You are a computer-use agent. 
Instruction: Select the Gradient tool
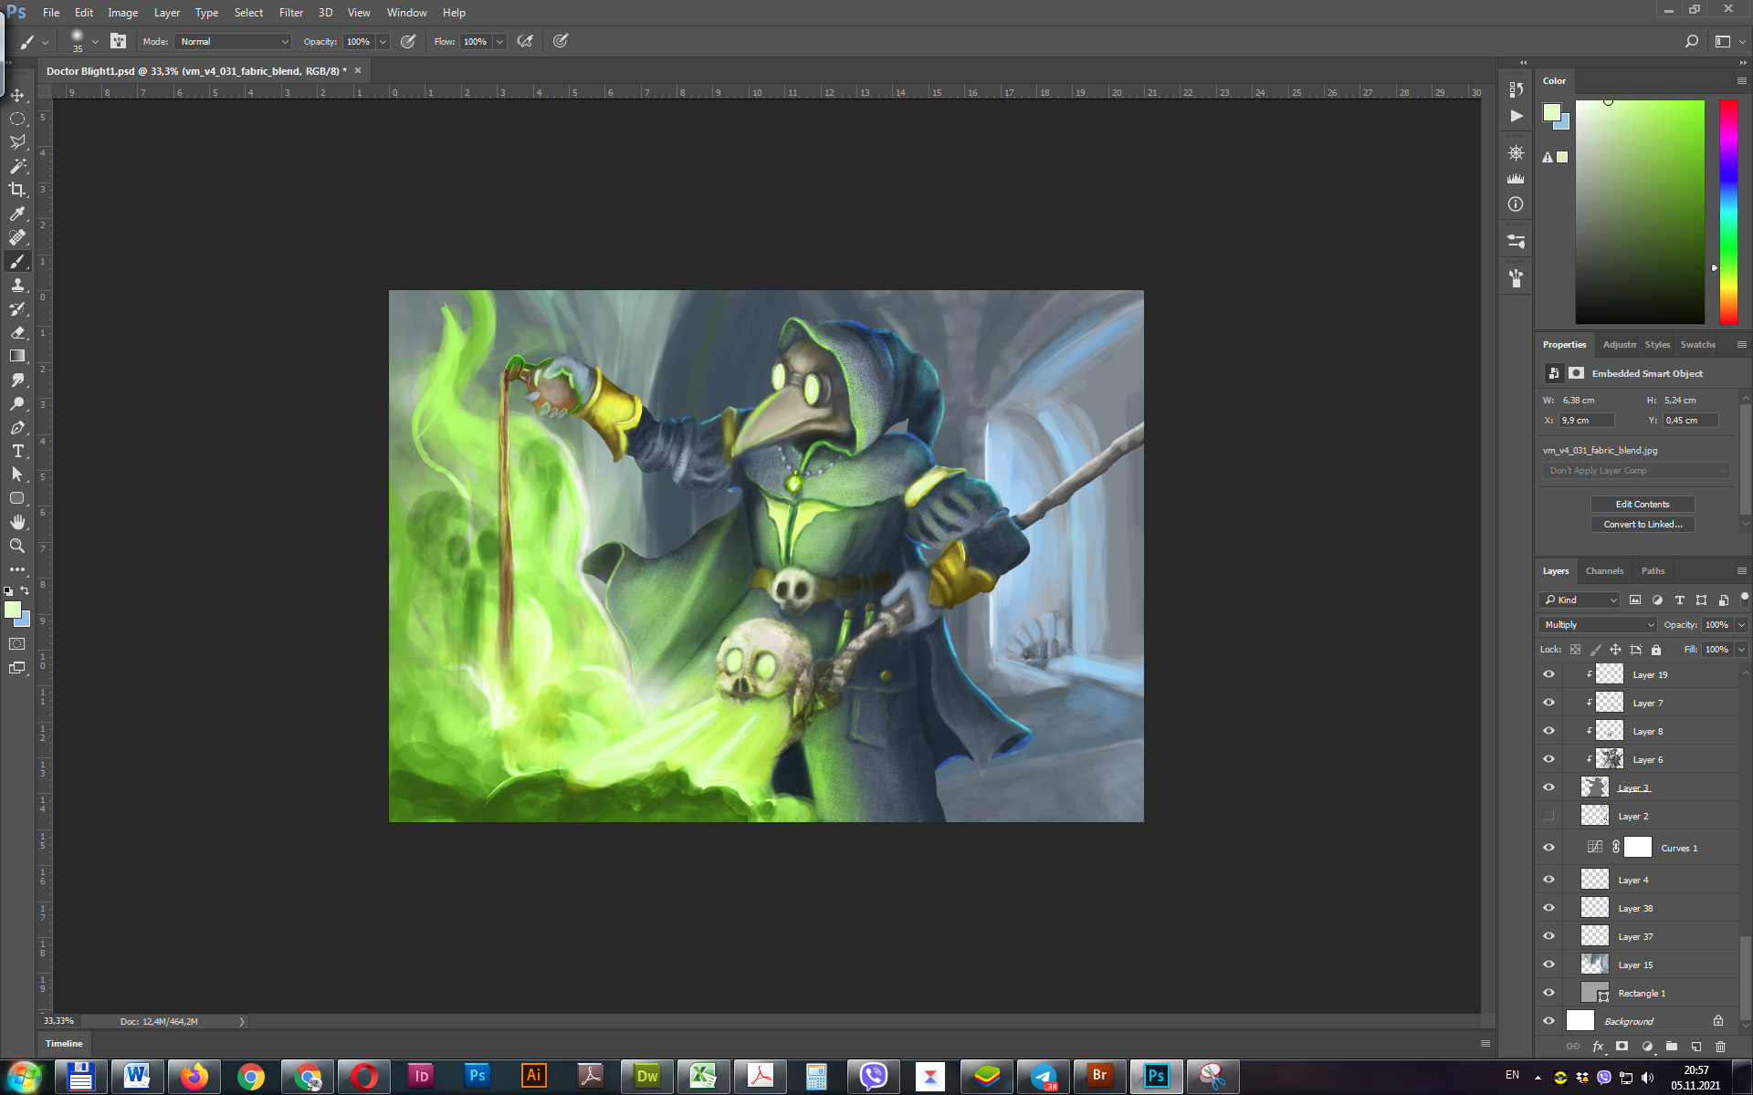point(17,356)
